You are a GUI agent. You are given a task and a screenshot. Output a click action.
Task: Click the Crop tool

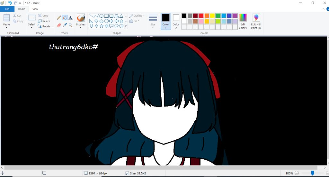tap(43, 15)
